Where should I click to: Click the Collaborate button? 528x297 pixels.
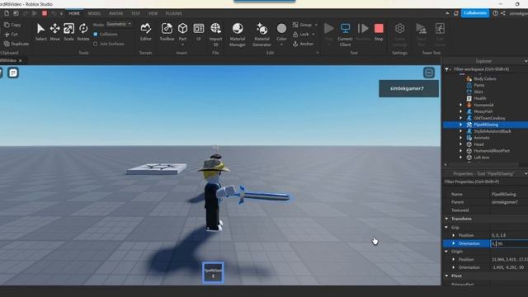(x=475, y=13)
